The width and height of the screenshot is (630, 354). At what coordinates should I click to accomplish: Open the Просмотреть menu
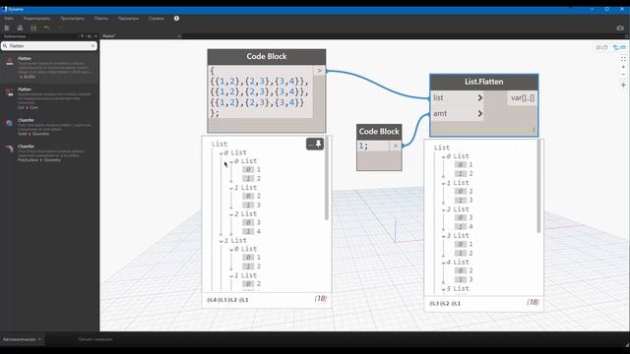[x=72, y=19]
